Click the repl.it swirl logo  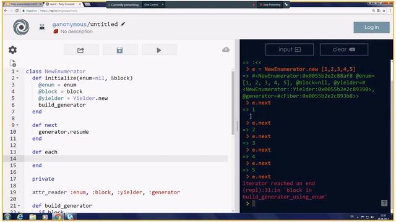click(21, 27)
